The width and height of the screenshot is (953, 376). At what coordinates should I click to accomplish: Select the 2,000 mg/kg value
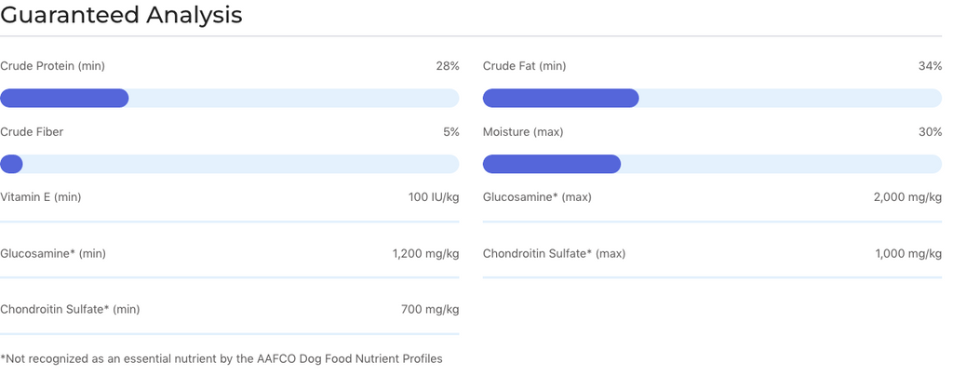907,197
